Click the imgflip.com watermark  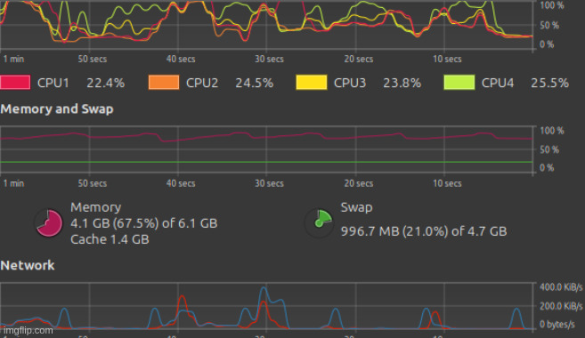tap(28, 330)
